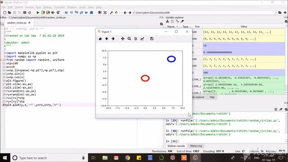Open PYTHONPATH manager python icon
The height and width of the screenshot is (162, 288).
click(116, 13)
